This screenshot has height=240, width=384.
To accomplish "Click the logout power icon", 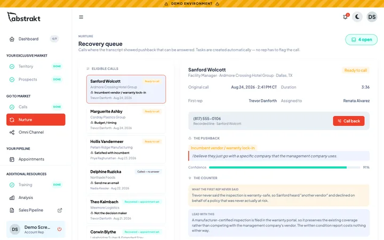I will click(x=59, y=229).
